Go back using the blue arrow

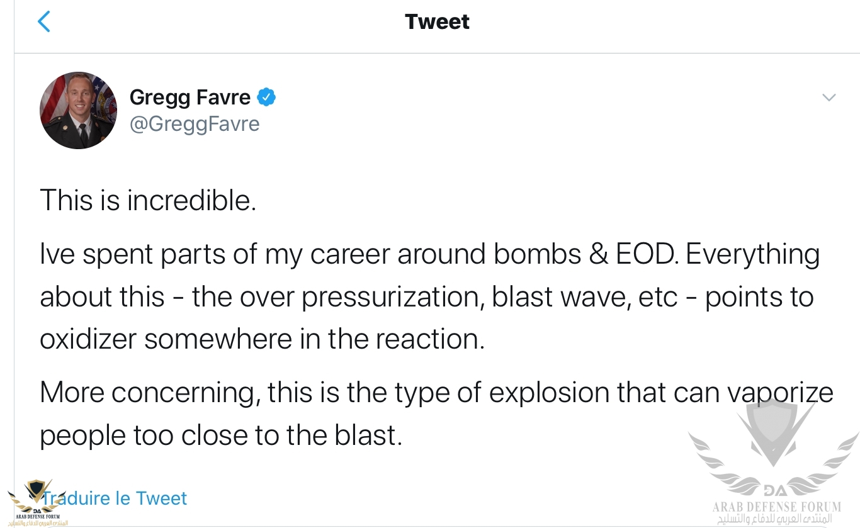pos(43,22)
